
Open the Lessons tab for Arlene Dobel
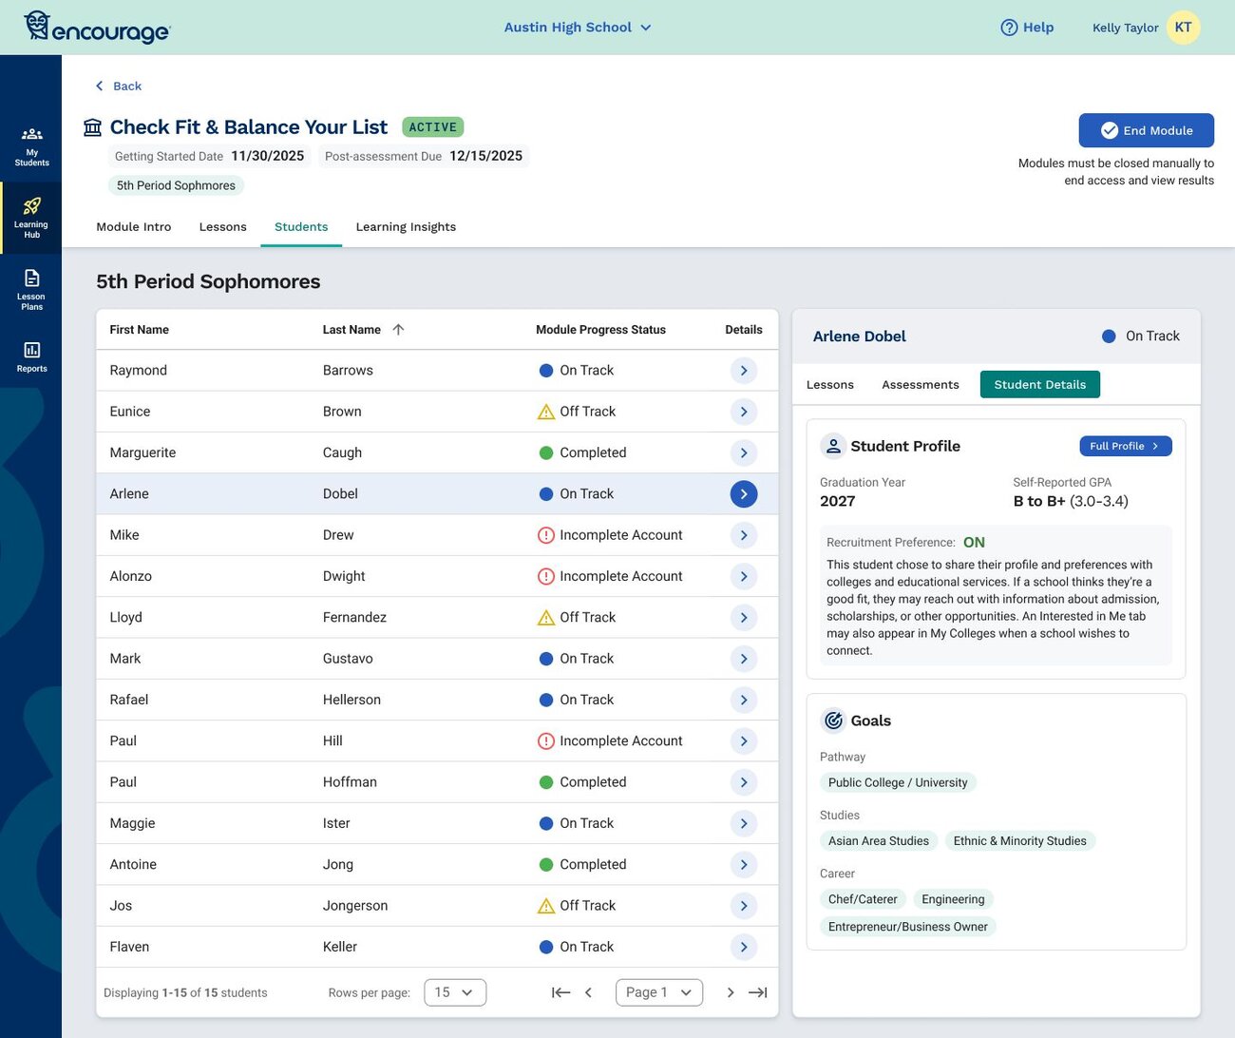[x=829, y=385]
